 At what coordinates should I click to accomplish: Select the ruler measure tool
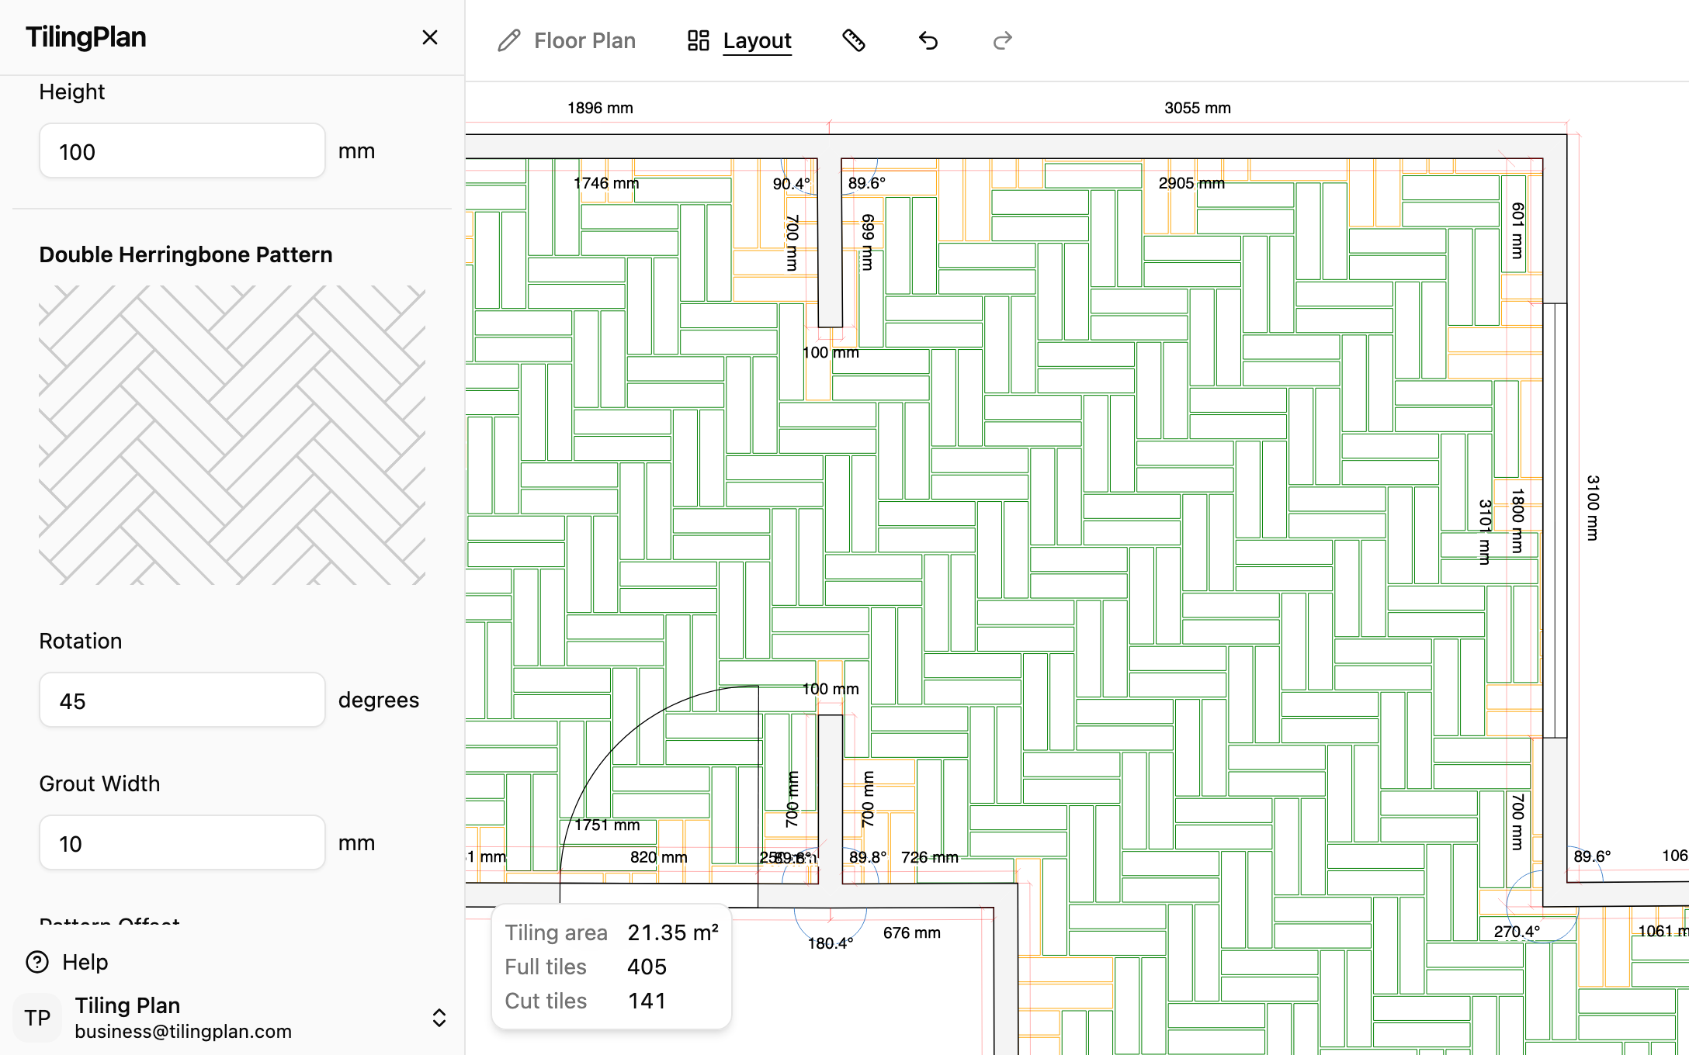(x=854, y=40)
